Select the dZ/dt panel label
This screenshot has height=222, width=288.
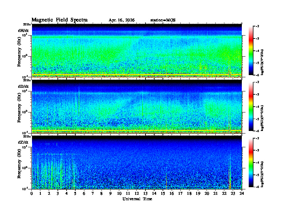pyautogui.click(x=23, y=142)
